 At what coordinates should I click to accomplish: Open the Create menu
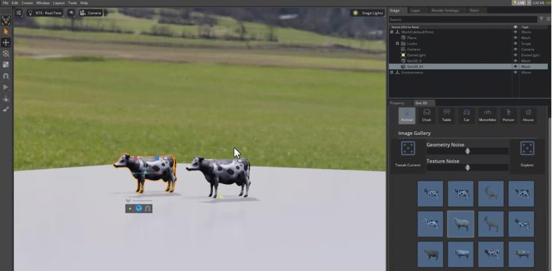27,3
